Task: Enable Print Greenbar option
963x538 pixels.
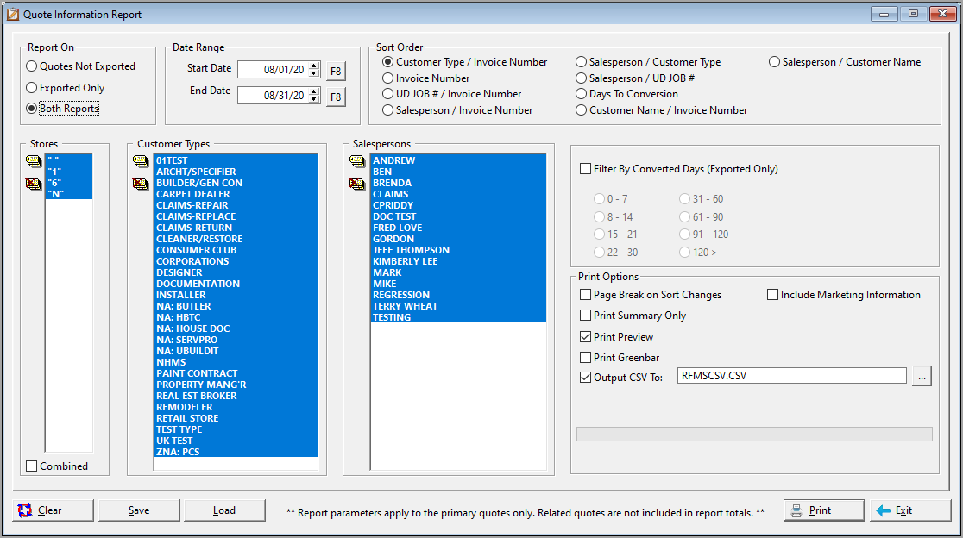Action: pyautogui.click(x=620, y=358)
